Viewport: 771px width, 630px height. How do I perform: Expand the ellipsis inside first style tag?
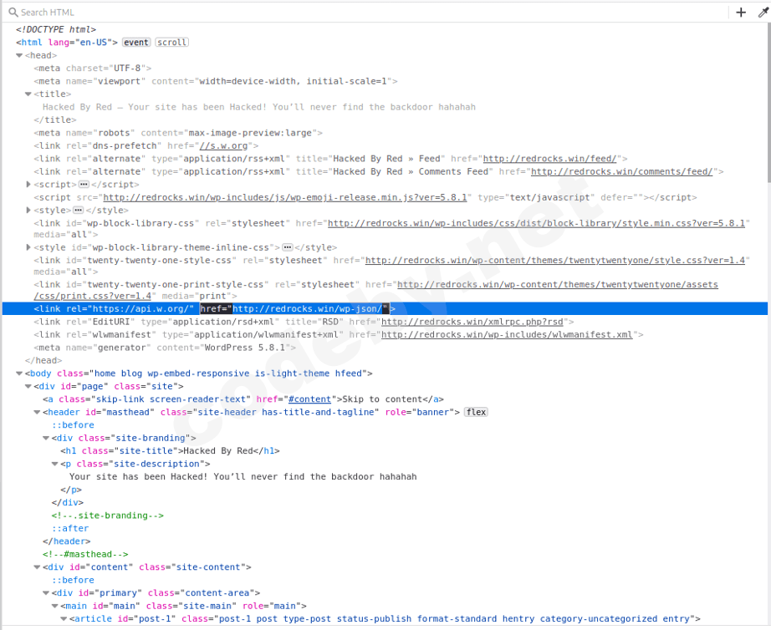coord(79,211)
